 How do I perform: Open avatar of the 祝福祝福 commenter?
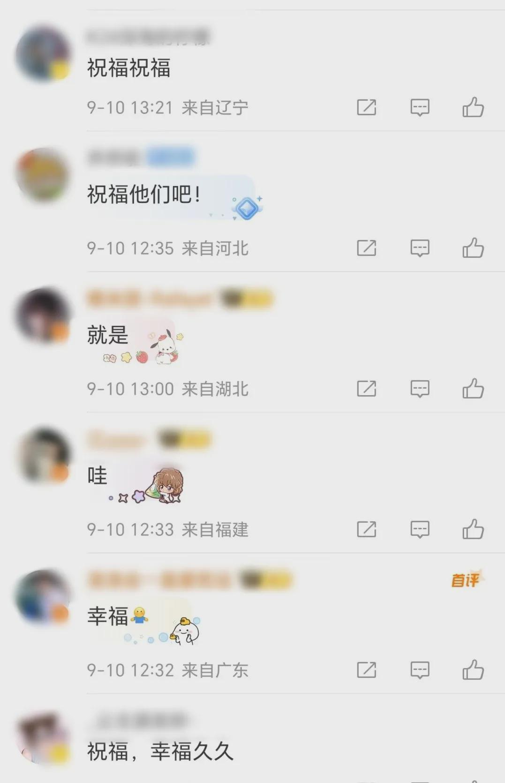click(x=43, y=54)
